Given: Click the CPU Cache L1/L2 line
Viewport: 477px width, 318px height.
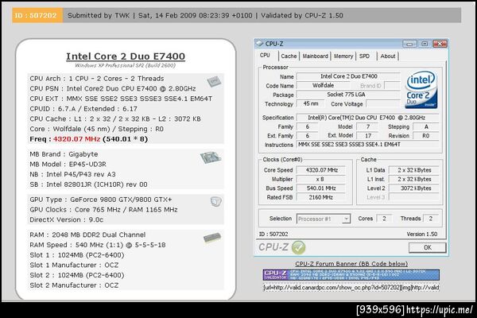Looking at the screenshot, I should [115, 119].
